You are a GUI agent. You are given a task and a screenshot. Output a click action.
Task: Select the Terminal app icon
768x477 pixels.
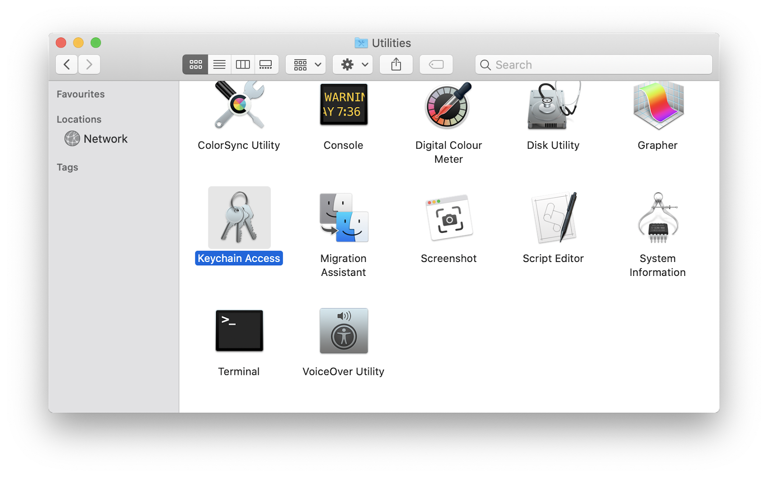coord(239,331)
